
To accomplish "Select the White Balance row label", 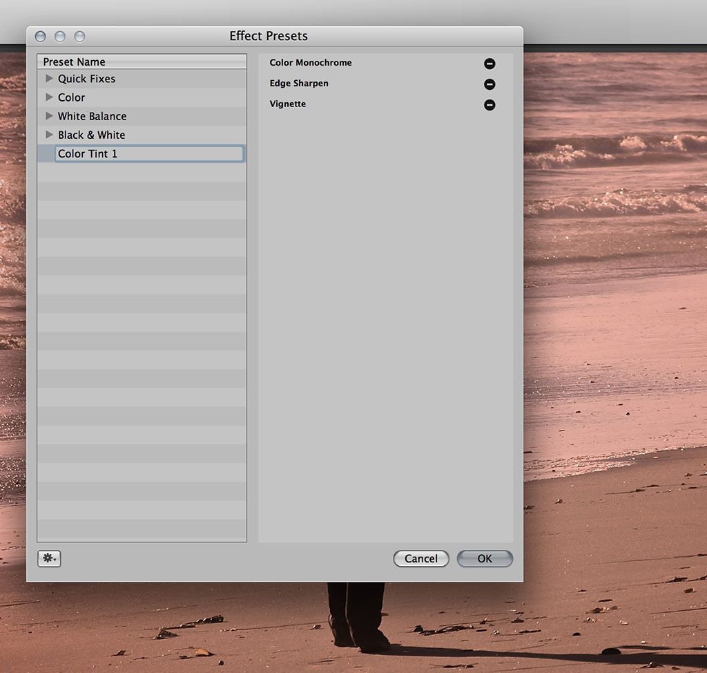I will click(x=92, y=116).
